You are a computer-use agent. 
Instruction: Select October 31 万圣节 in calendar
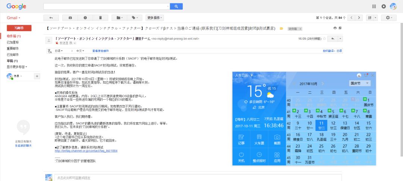click(309, 160)
